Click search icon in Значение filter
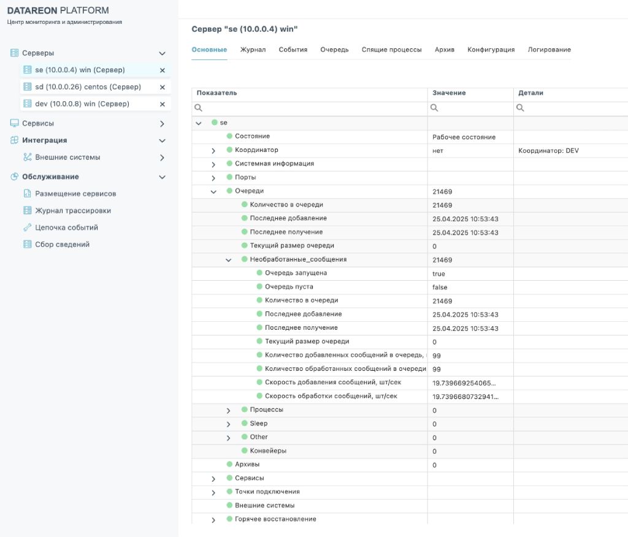Image resolution: width=628 pixels, height=537 pixels. pos(434,108)
